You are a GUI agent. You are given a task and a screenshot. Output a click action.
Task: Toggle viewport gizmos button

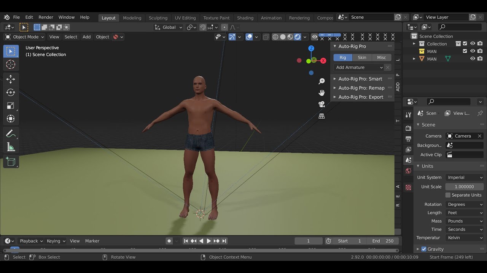232,37
